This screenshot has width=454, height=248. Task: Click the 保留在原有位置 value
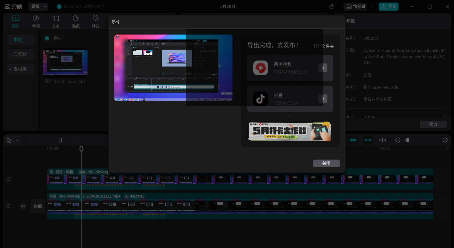click(378, 99)
